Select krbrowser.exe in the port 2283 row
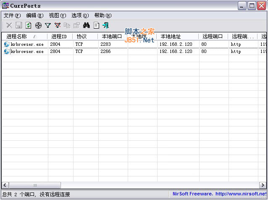The height and width of the screenshot is (200, 268). tap(27, 45)
